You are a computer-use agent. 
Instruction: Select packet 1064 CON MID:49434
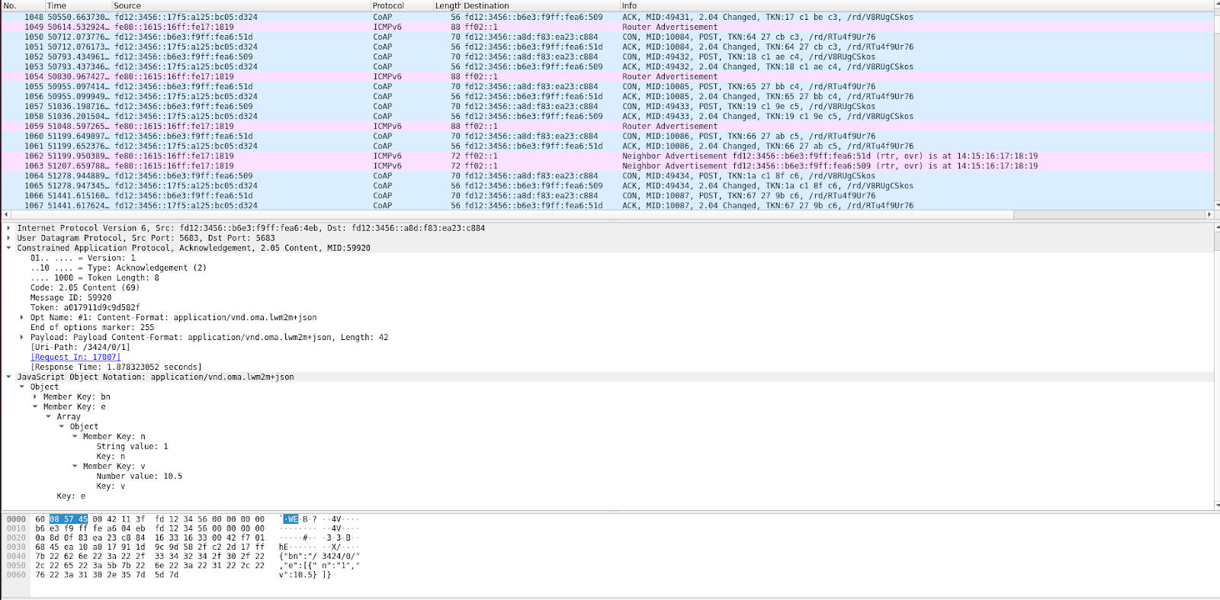coord(607,175)
